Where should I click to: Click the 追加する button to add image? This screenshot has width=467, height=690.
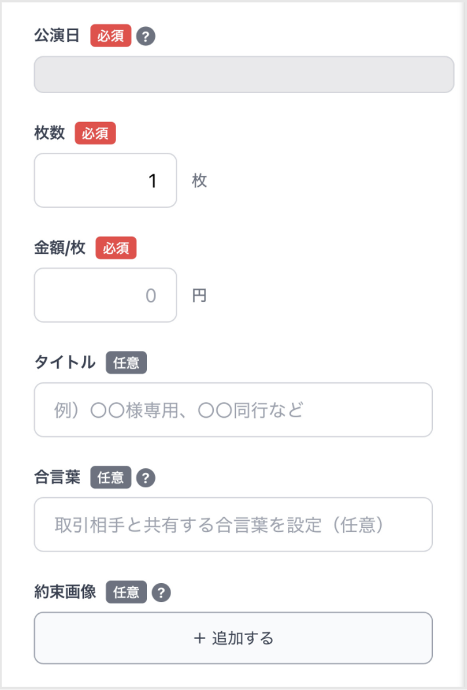(233, 638)
